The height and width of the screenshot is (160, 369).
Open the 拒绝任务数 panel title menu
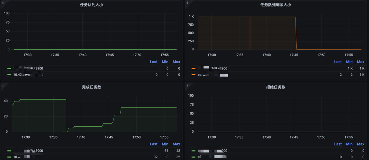(276, 87)
